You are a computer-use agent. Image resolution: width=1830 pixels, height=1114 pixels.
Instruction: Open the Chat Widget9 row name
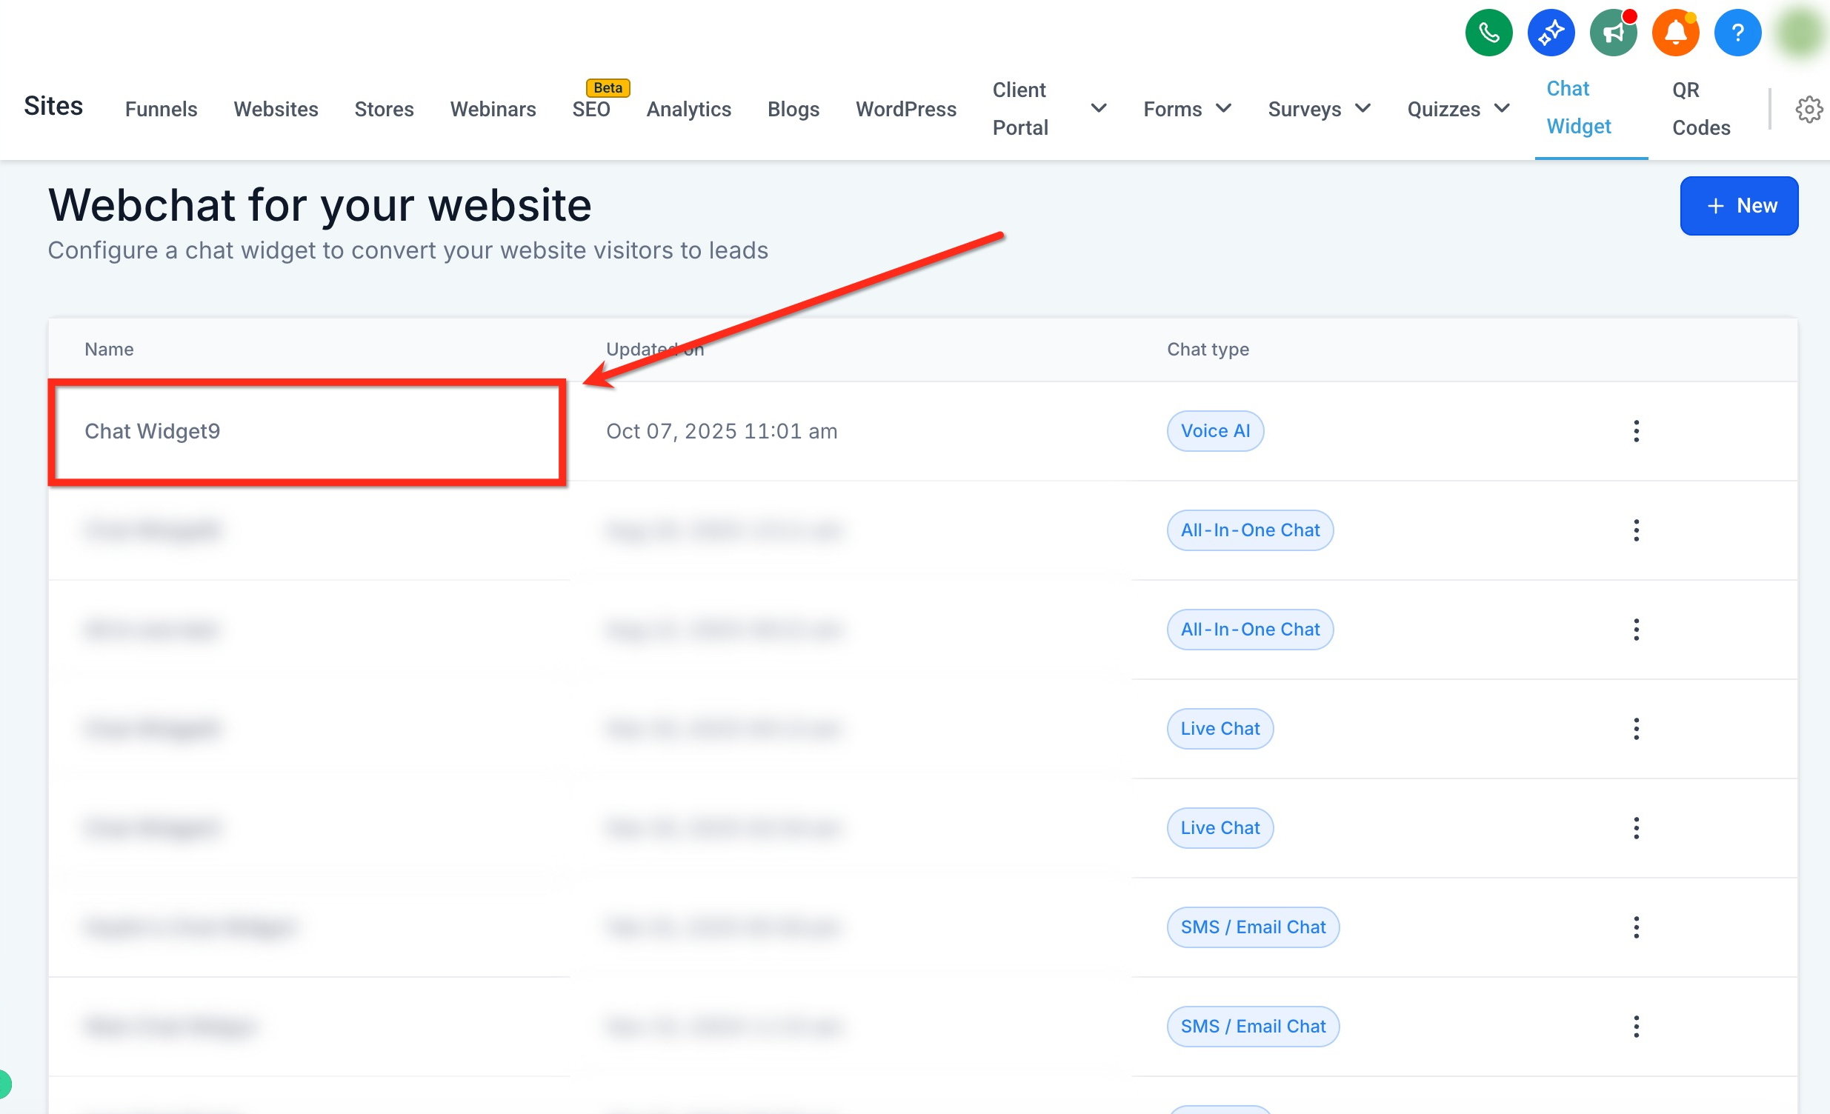(x=152, y=431)
